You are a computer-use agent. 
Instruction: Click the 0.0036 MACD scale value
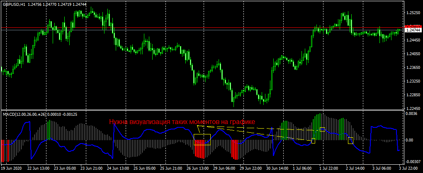(x=412, y=114)
